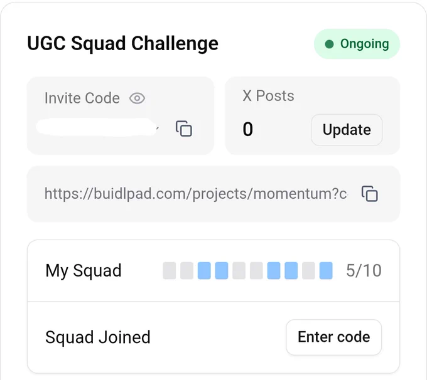Click the green Ongoing status dot
The image size is (427, 380).
coord(330,44)
